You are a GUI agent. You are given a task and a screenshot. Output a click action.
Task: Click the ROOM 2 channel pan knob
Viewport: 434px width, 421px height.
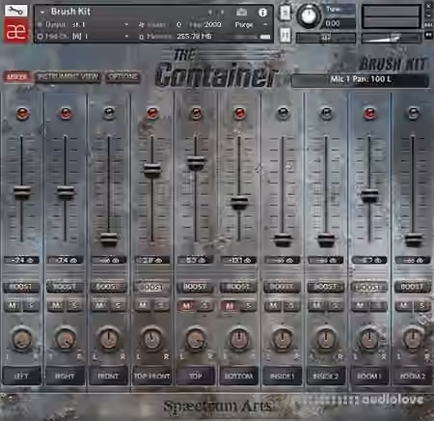413,339
